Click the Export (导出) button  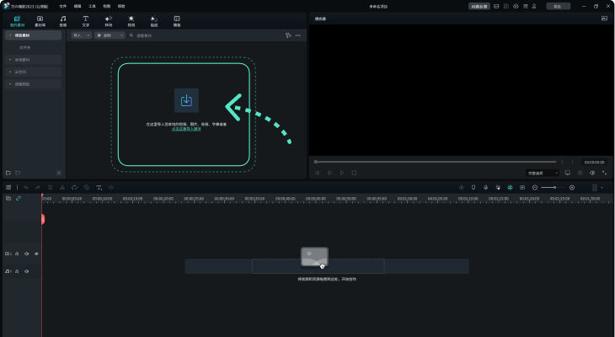click(558, 6)
